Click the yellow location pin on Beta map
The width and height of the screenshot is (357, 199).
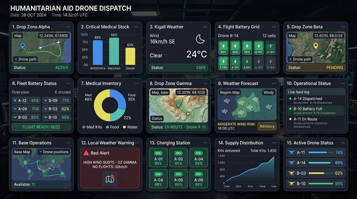tap(315, 46)
